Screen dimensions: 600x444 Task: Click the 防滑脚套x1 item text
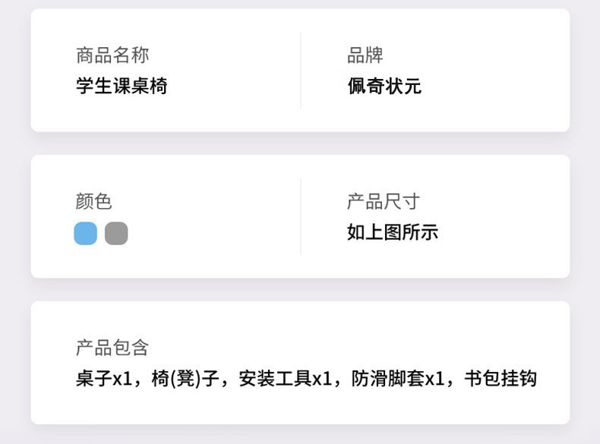[x=397, y=378]
